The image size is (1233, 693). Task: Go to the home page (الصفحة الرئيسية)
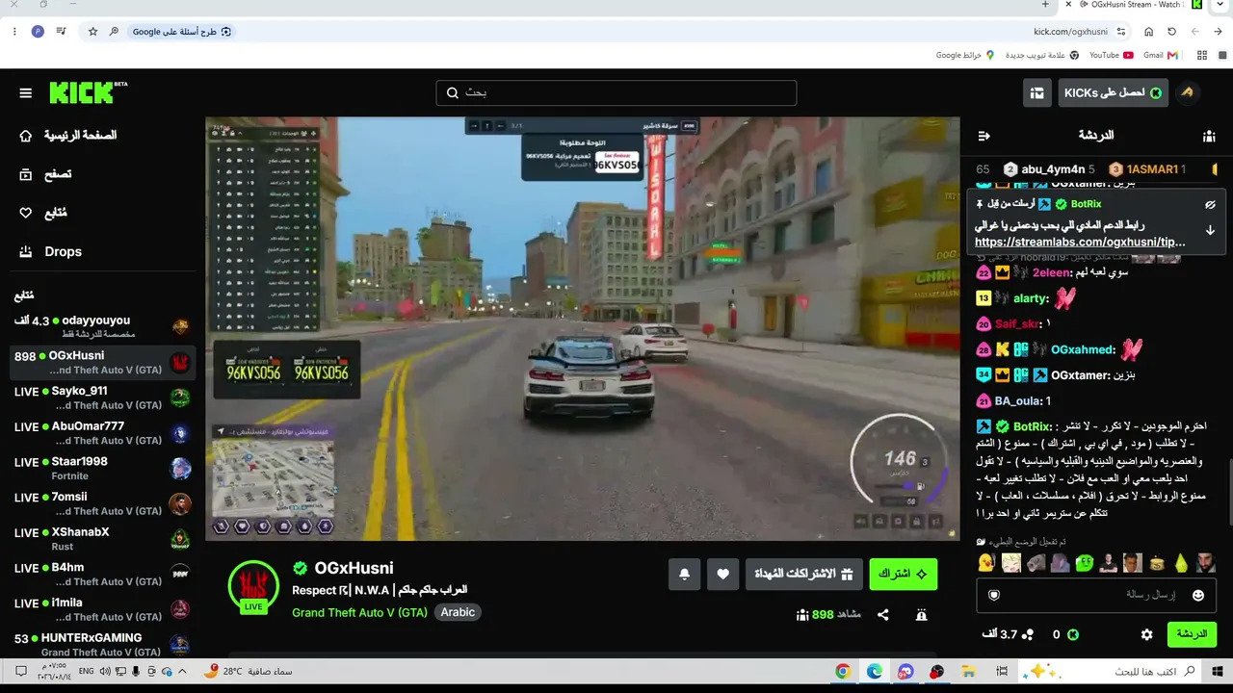tap(68, 136)
